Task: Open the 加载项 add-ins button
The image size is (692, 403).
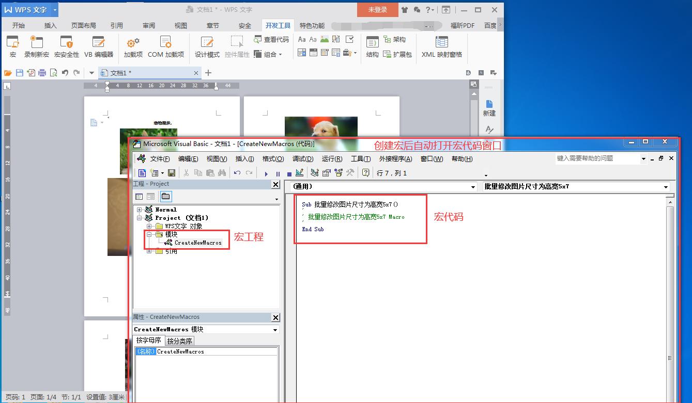Action: (133, 46)
